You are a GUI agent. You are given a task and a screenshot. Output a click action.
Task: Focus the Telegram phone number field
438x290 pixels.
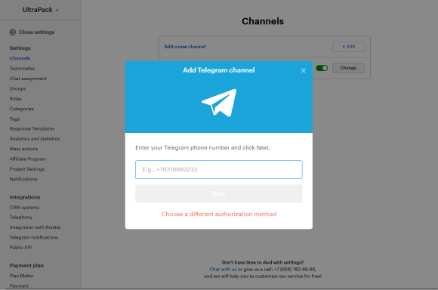coord(219,170)
